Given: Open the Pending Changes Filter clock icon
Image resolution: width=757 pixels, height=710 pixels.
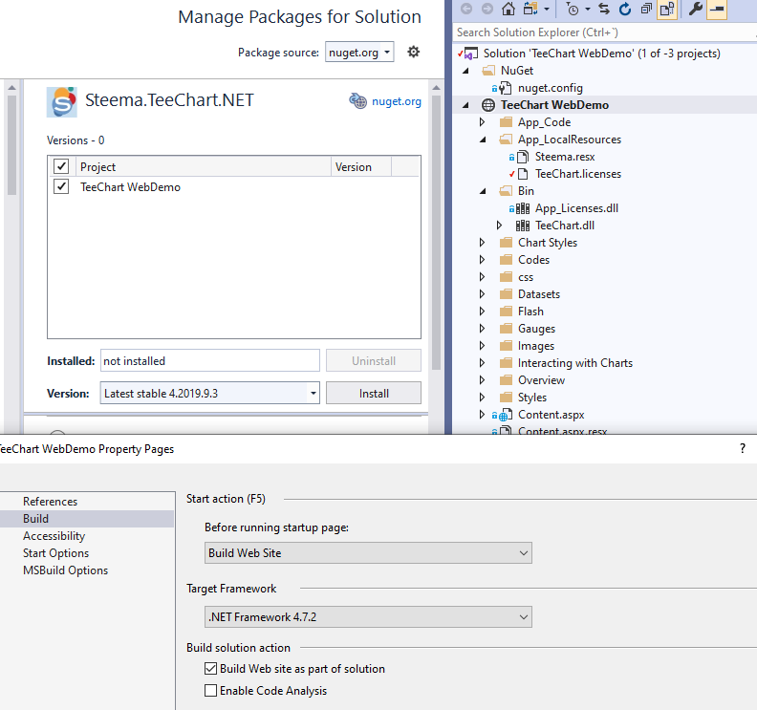Looking at the screenshot, I should 573,10.
